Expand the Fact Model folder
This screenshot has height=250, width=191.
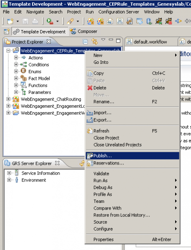[x=16, y=78]
